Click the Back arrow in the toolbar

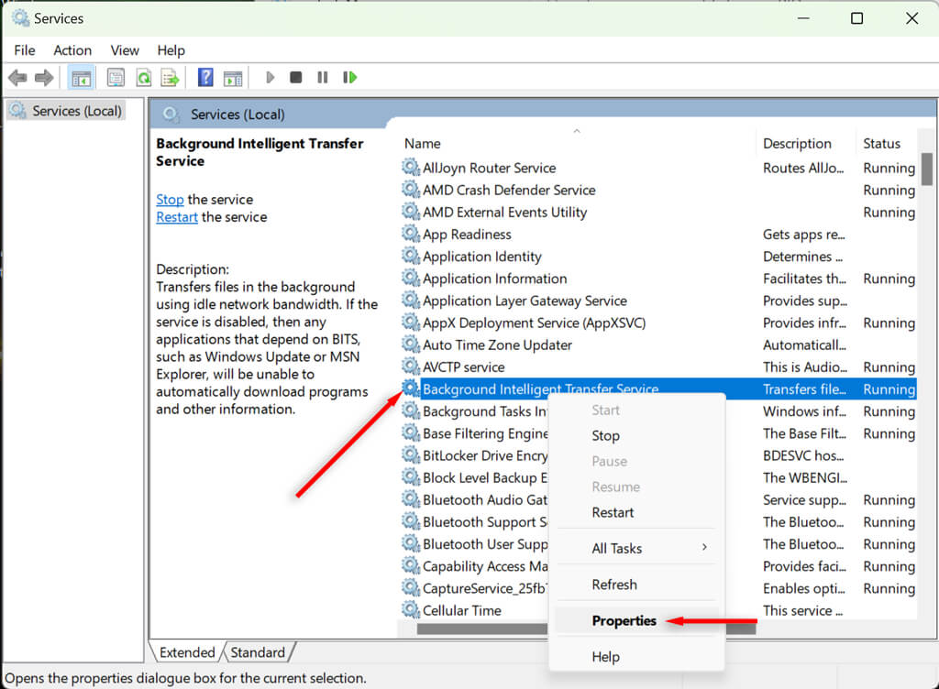click(x=17, y=78)
